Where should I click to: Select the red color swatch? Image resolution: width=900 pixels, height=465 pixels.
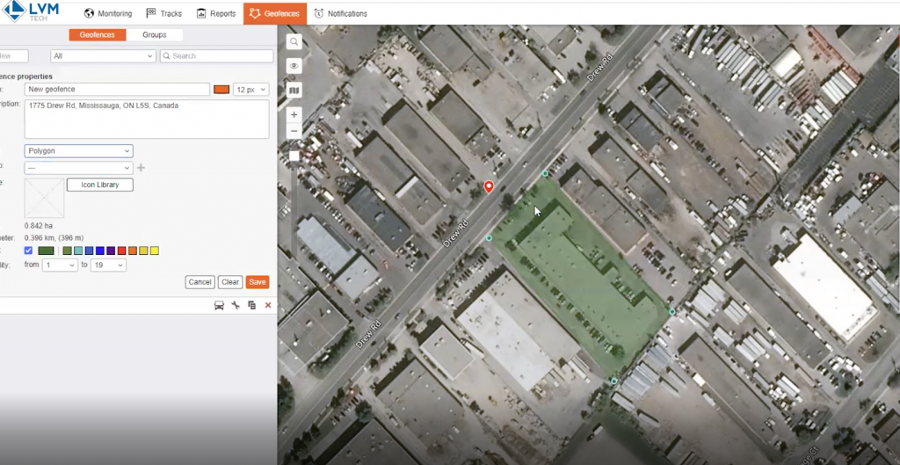[121, 251]
